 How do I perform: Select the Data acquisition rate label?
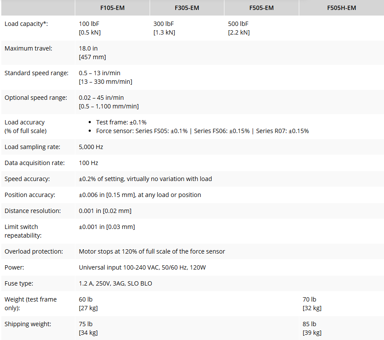point(35,163)
